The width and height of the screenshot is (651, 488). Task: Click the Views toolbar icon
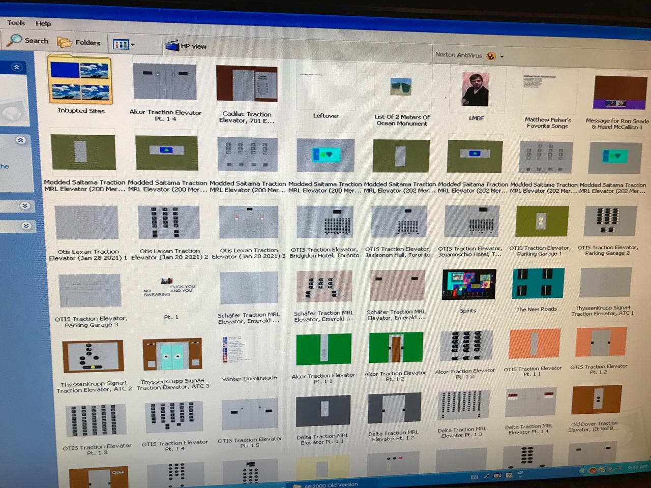(x=121, y=44)
